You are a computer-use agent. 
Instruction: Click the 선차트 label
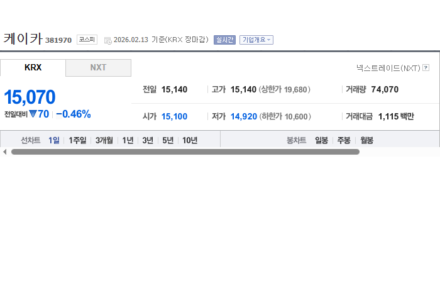31,140
